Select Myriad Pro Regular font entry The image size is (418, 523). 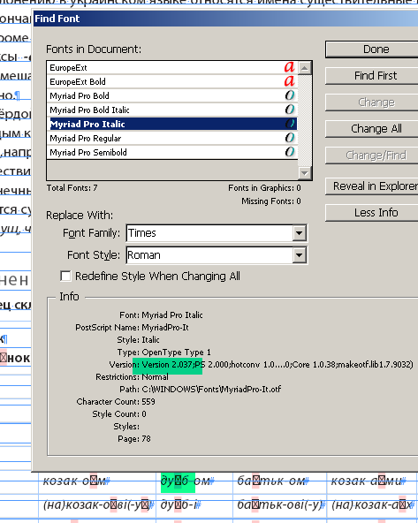[x=172, y=138]
